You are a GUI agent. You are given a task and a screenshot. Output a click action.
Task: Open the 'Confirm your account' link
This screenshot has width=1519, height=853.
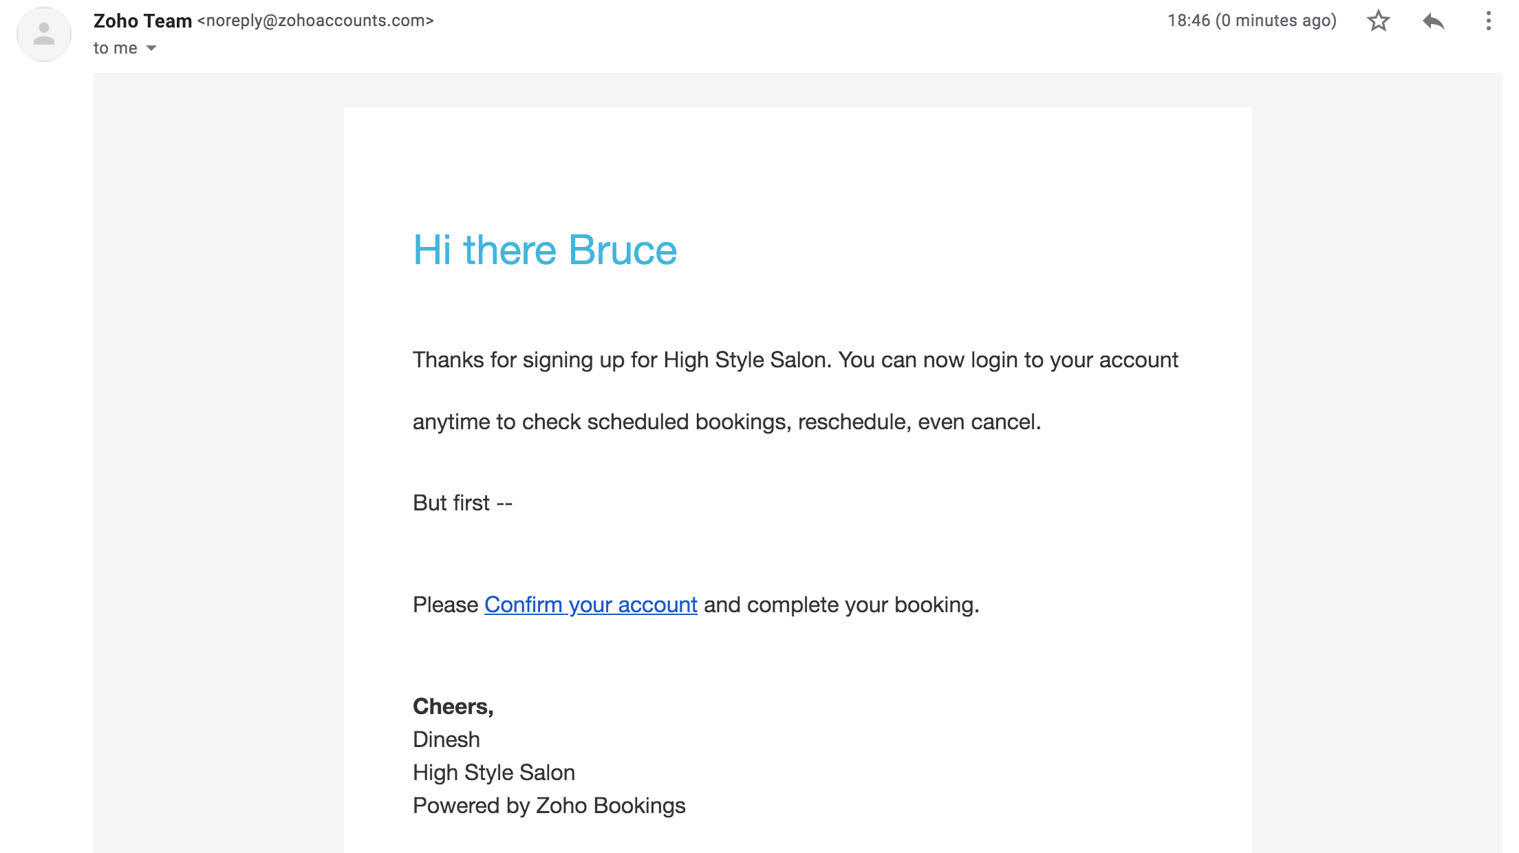[x=590, y=605]
